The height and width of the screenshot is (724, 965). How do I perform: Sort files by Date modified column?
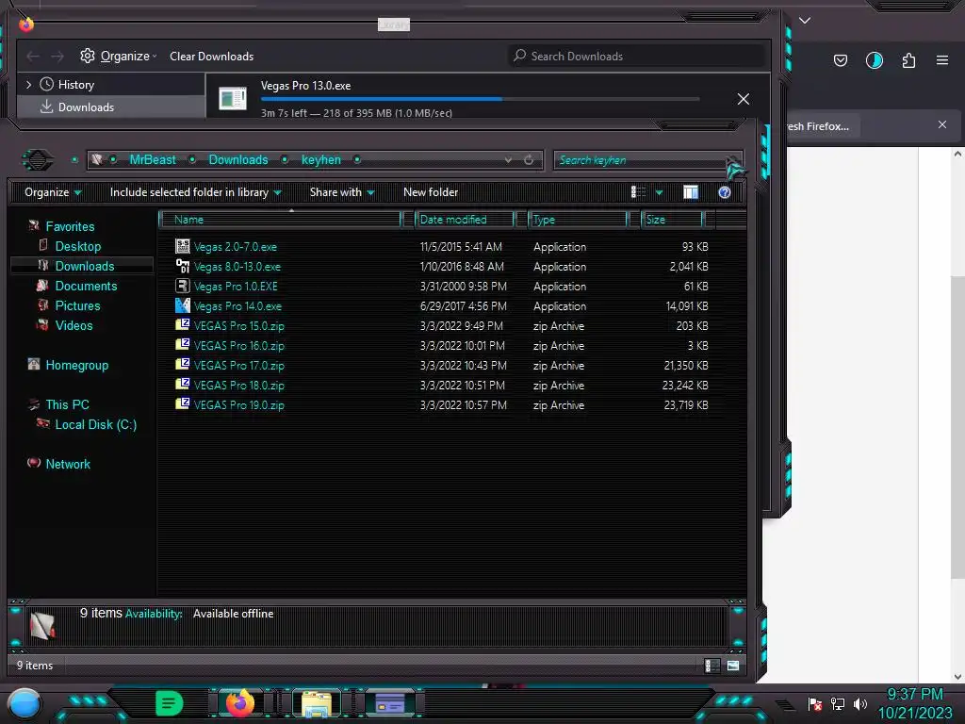(465, 219)
